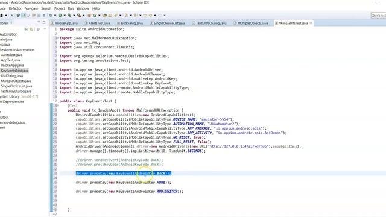Select ListDialog.java in Package Explorer
The width and height of the screenshot is (386, 217).
12,75
